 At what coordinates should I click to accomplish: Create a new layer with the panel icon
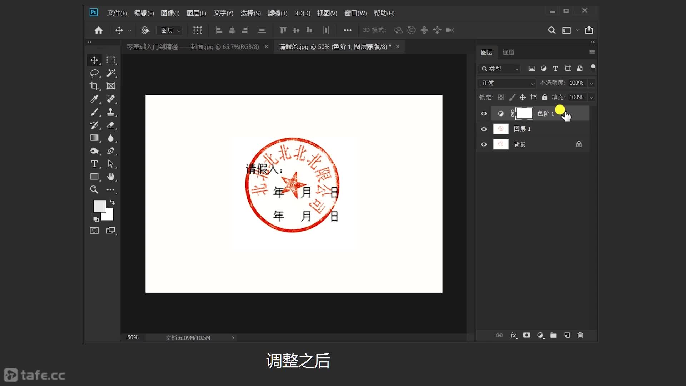[567, 335]
